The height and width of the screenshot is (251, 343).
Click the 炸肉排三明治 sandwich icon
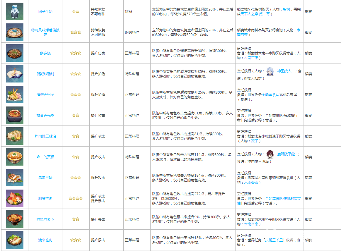coord(14,136)
